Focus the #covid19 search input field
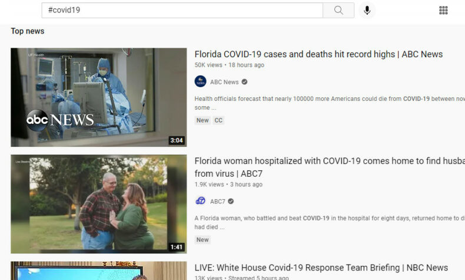This screenshot has width=465, height=280. tap(182, 11)
